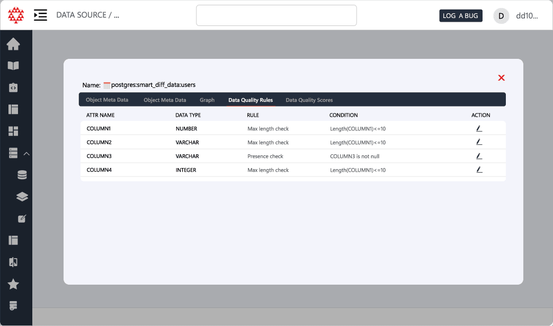This screenshot has width=553, height=326.
Task: Open the Data Quality Scores tab
Action: click(309, 100)
